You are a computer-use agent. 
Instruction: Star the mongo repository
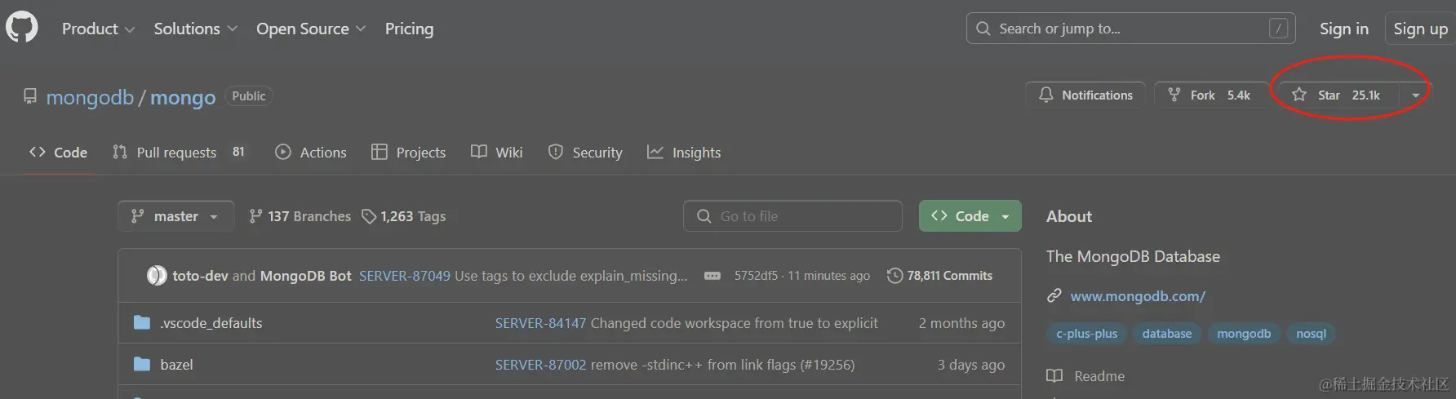pyautogui.click(x=1336, y=95)
